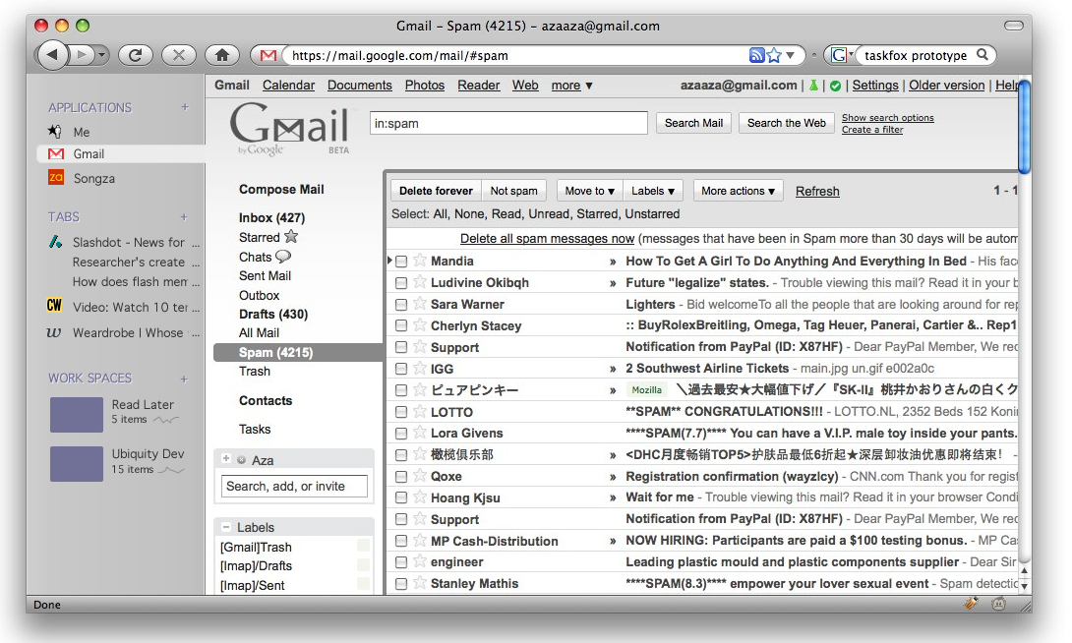Click the Not spam button
This screenshot has width=1072, height=643.
(513, 191)
